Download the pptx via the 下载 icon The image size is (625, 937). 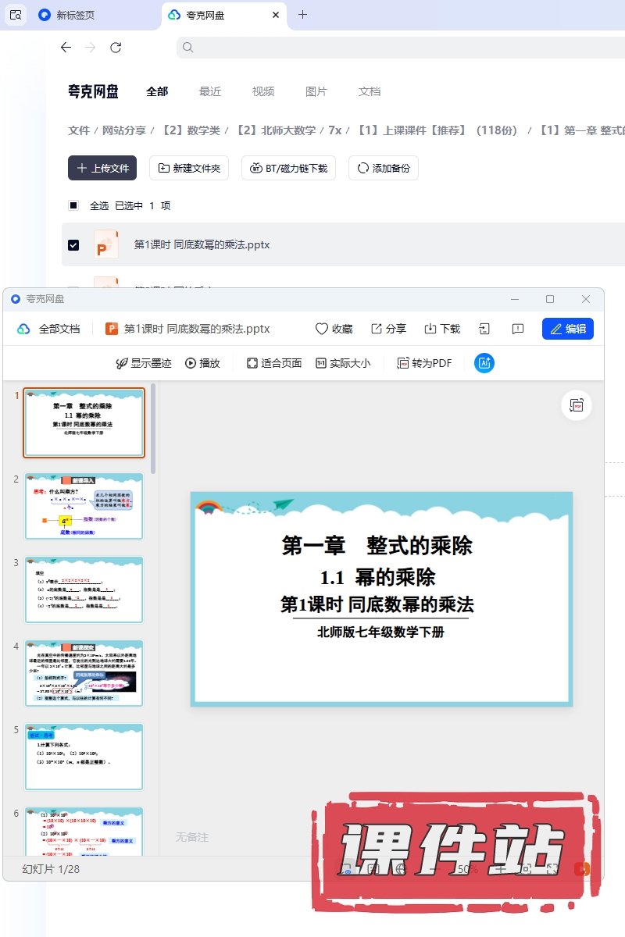pyautogui.click(x=430, y=329)
